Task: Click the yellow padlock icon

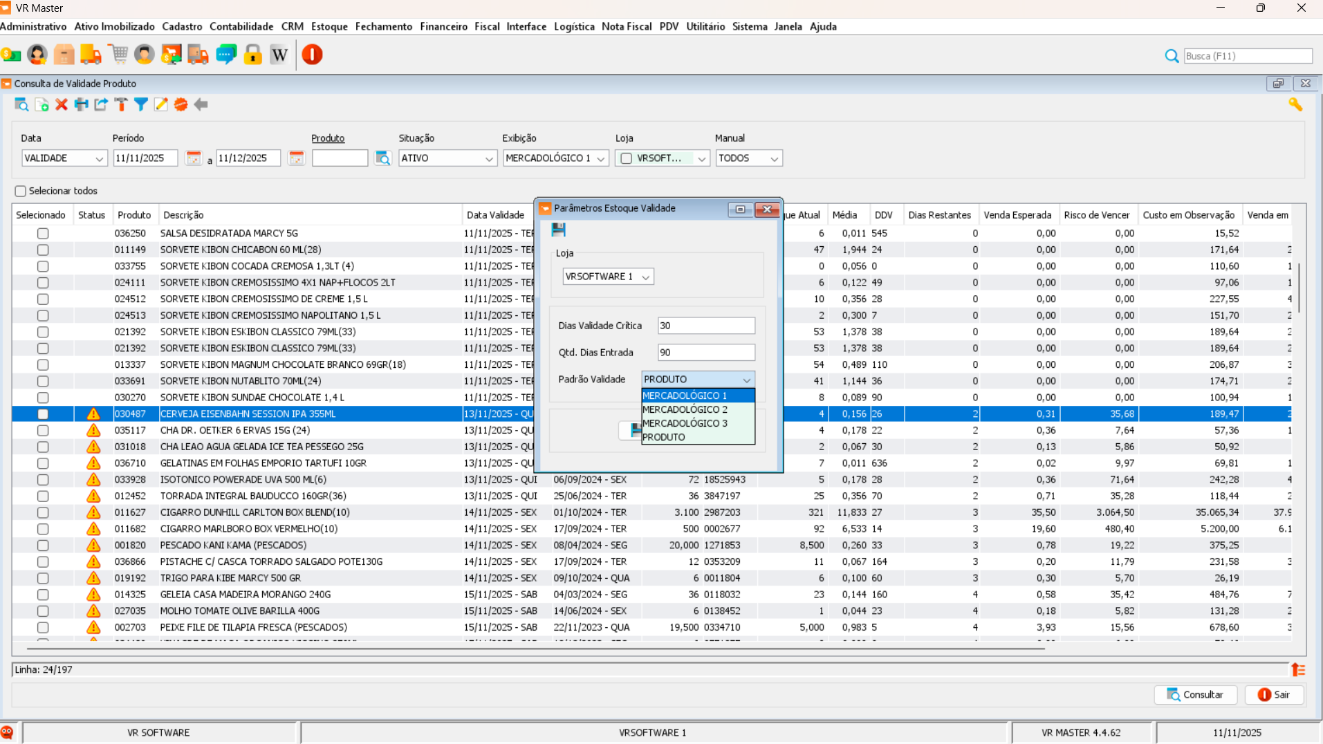Action: [253, 55]
